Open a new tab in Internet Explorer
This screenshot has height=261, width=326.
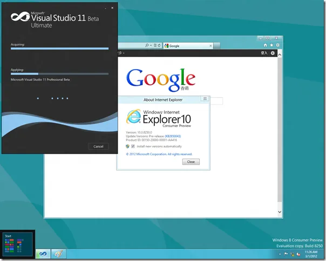click(216, 46)
